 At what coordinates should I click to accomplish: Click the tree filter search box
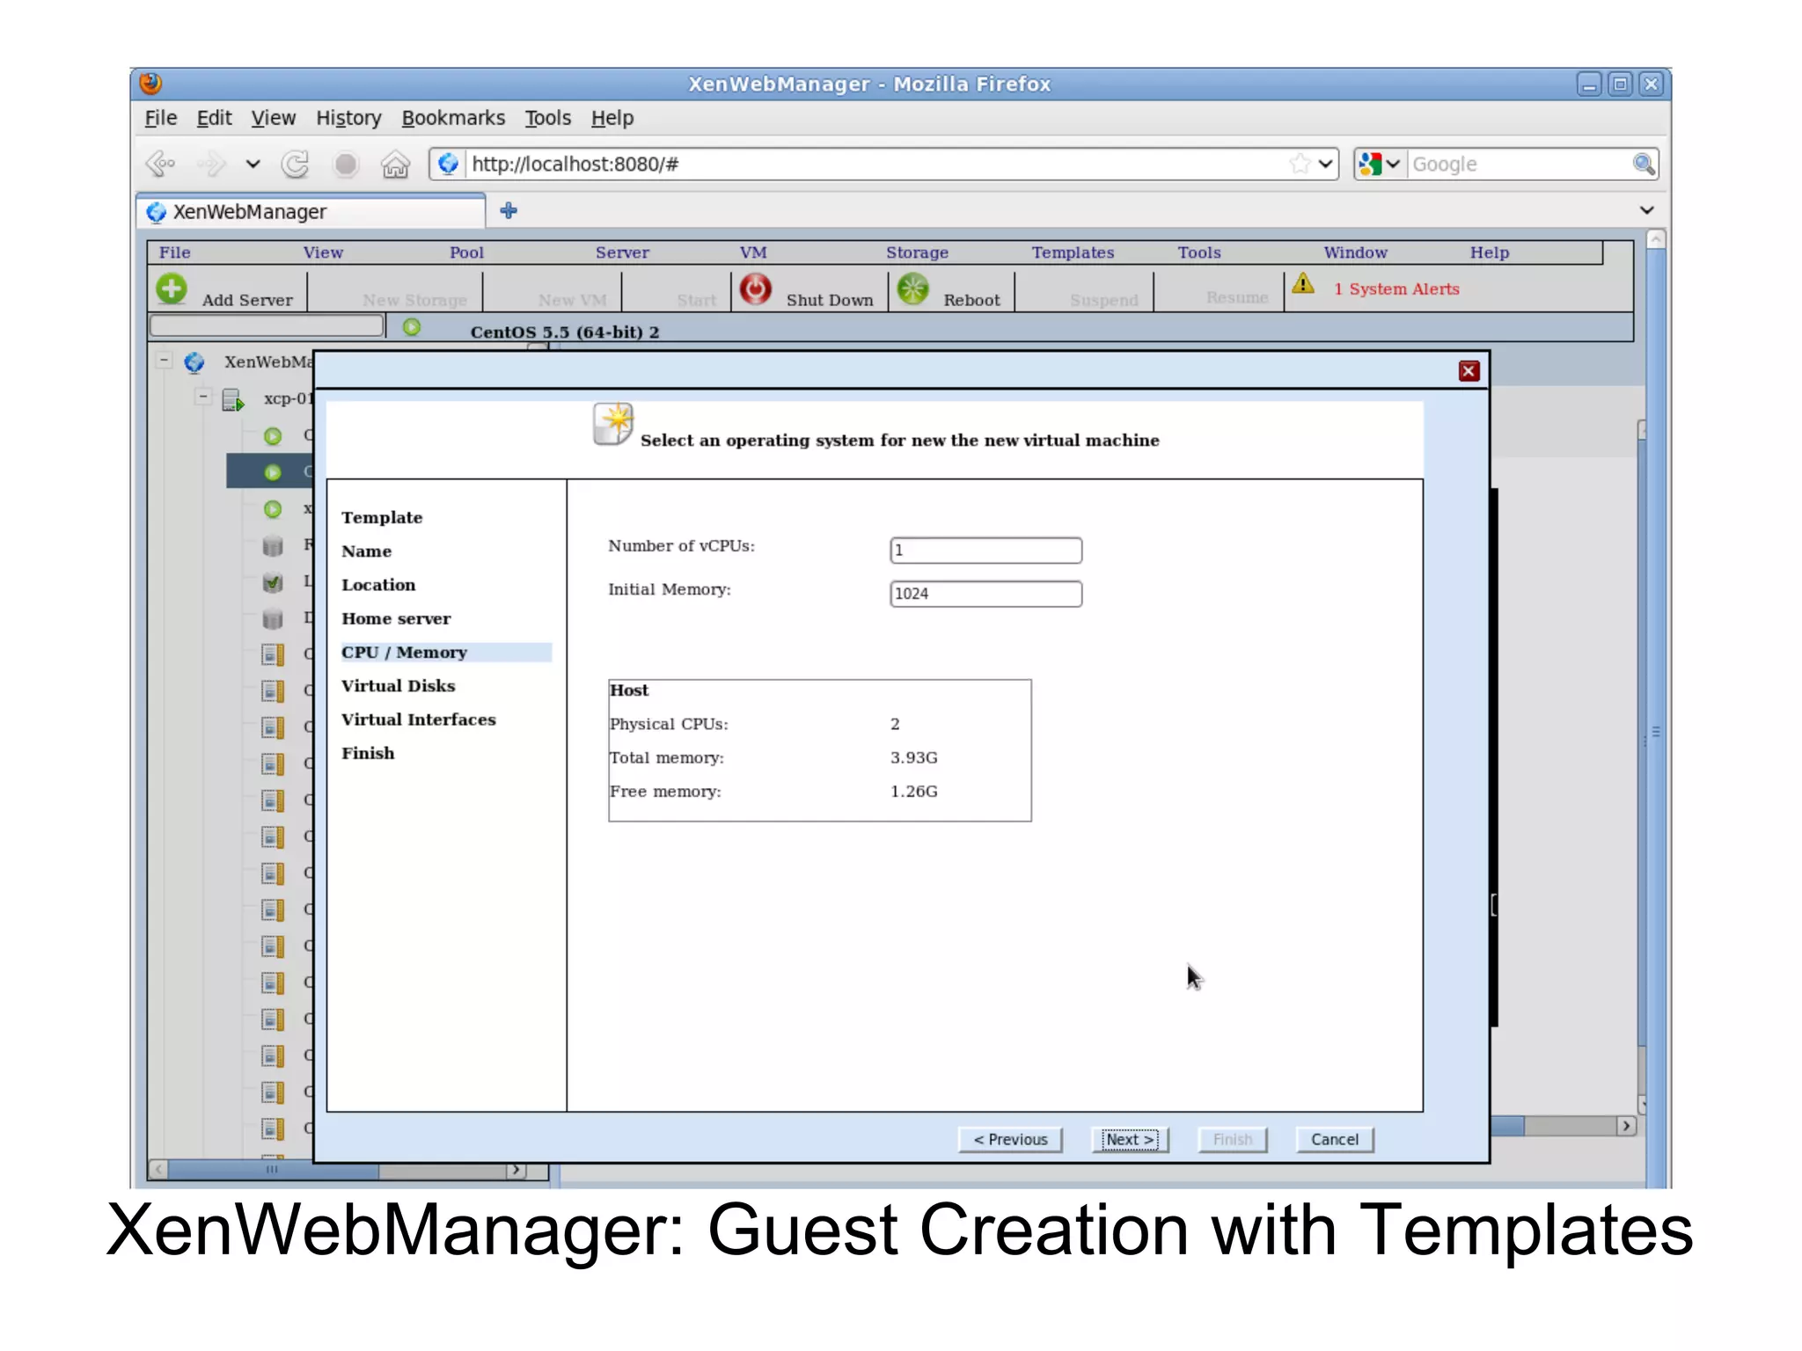267,325
